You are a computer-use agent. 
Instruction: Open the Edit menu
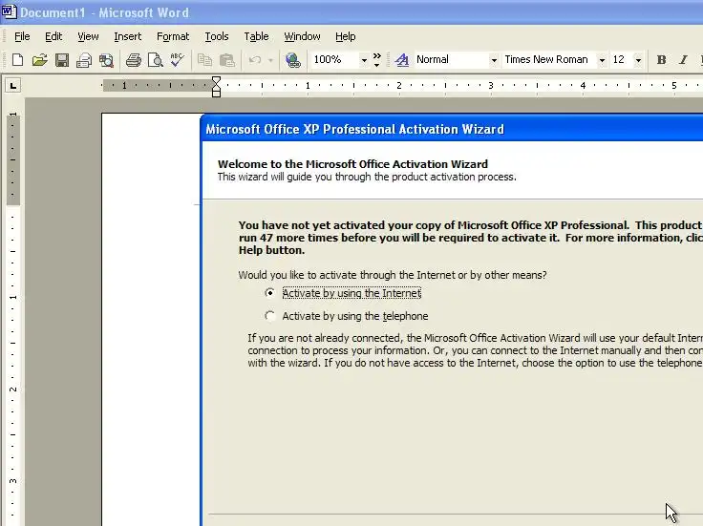[53, 36]
